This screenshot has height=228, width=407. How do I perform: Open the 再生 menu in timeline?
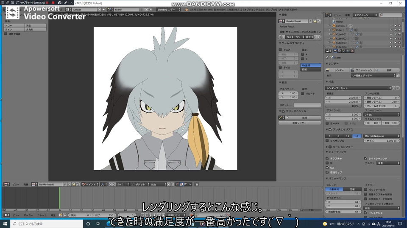pyautogui.click(x=53, y=215)
